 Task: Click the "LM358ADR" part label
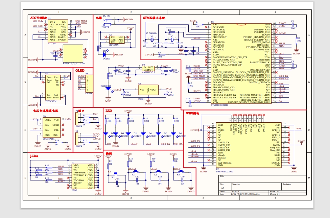click(48, 139)
